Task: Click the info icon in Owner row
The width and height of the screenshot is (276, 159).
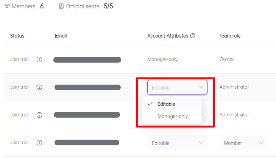Action: (39, 60)
